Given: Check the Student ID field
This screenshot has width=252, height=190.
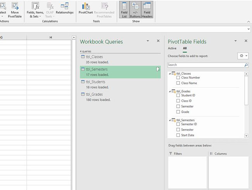Looking at the screenshot, I should click(178, 95).
